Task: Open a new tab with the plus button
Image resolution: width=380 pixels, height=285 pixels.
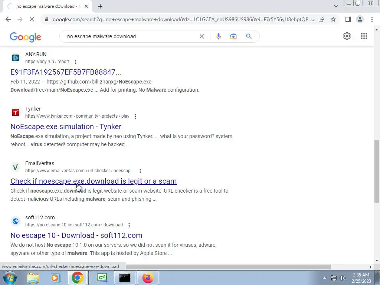Action: (x=100, y=6)
